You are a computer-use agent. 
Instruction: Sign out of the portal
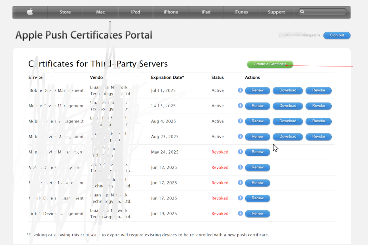[x=337, y=35]
